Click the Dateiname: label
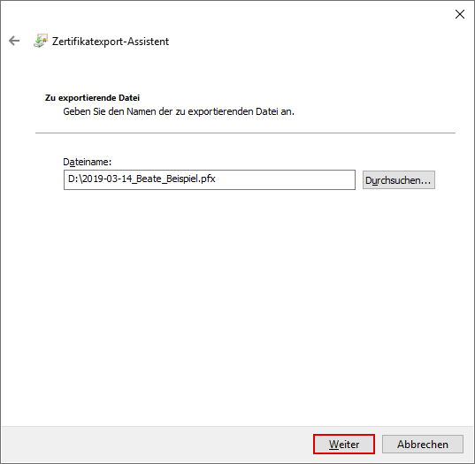This screenshot has height=464, width=475. [88, 162]
